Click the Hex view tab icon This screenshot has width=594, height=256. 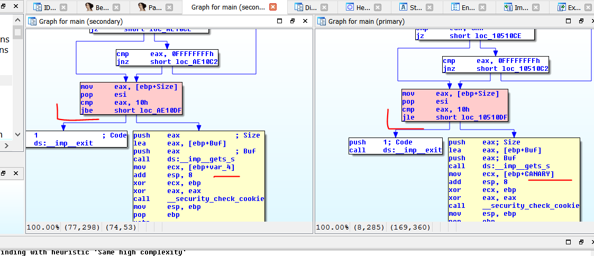pyautogui.click(x=350, y=7)
